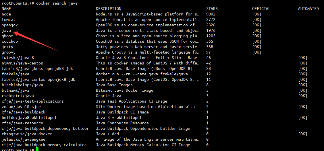Click the Apache Tomcat description text
324x151 pixels.
pos(148,20)
